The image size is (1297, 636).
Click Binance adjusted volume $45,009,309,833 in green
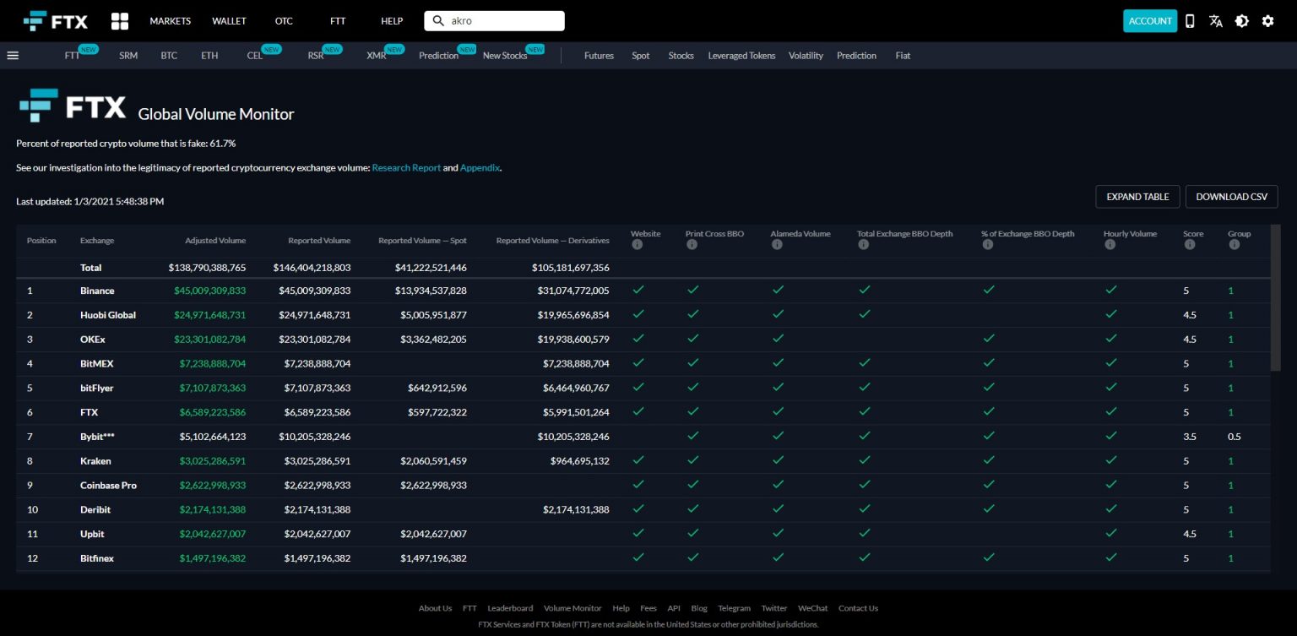210,291
